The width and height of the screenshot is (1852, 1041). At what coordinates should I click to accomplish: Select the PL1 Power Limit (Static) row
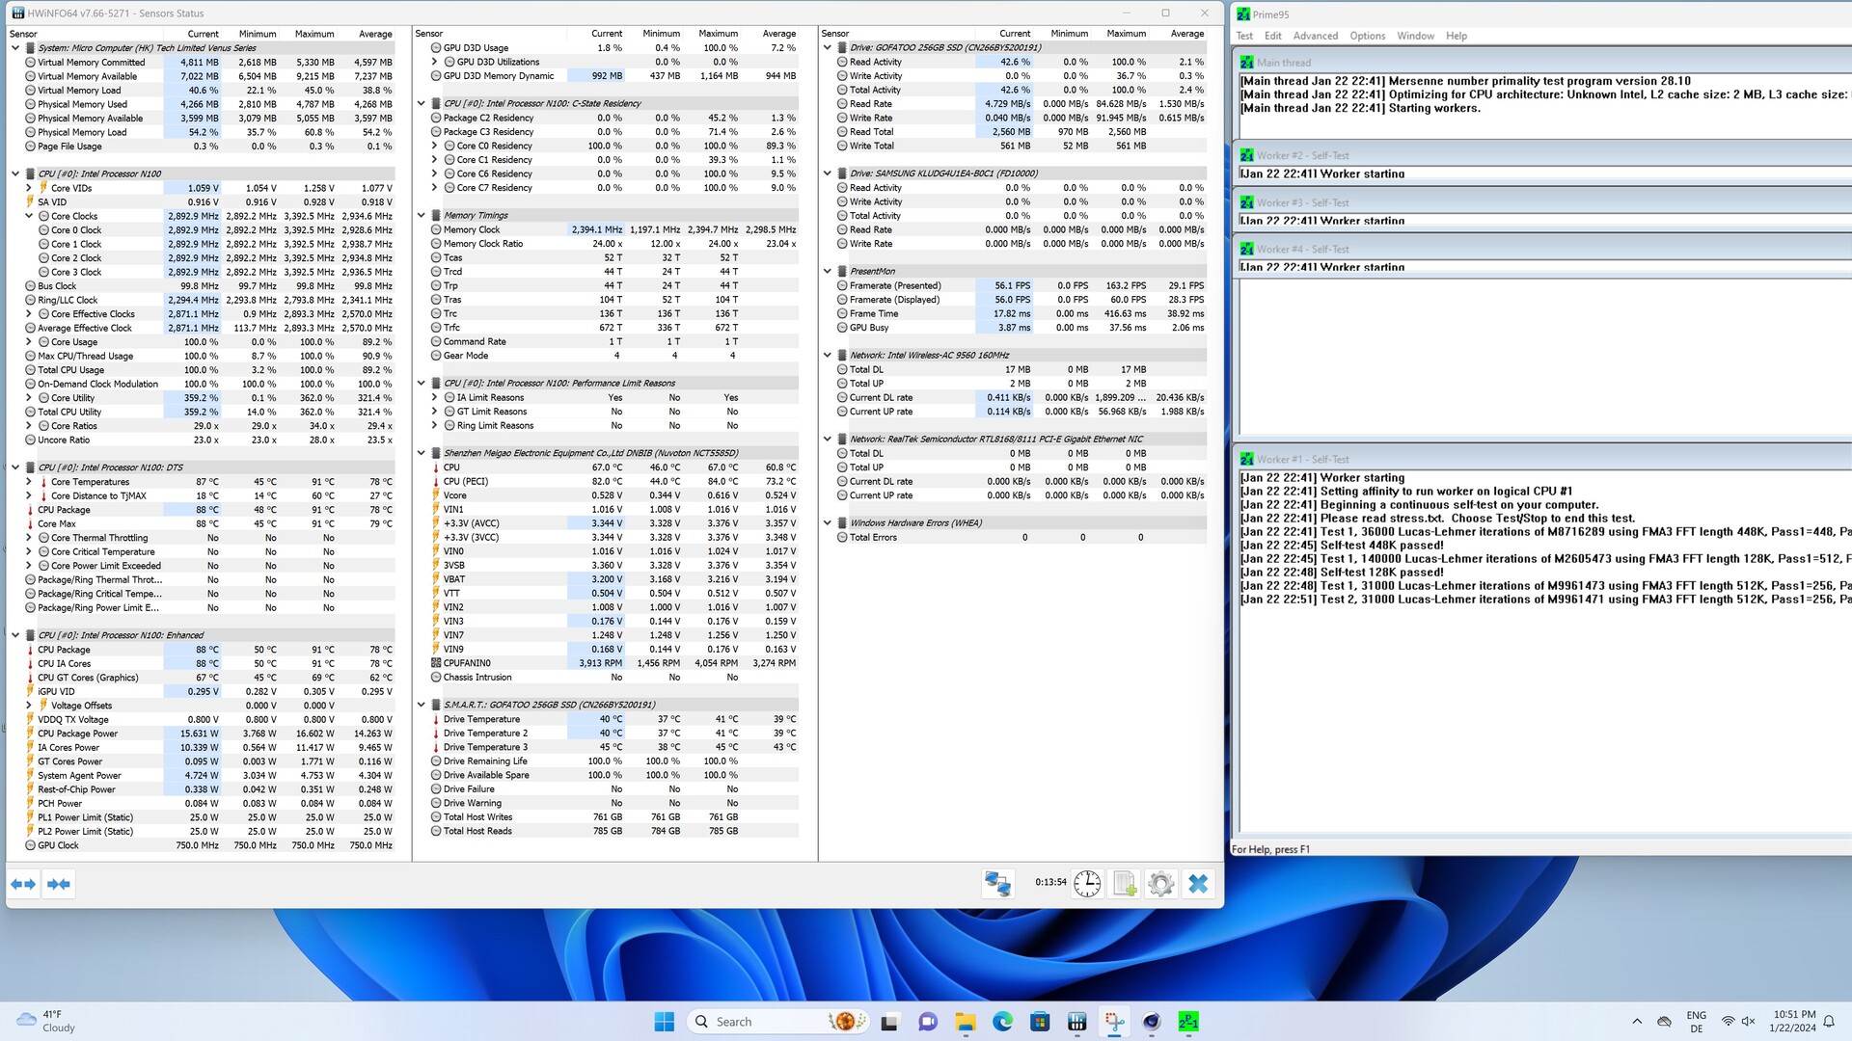pos(209,817)
